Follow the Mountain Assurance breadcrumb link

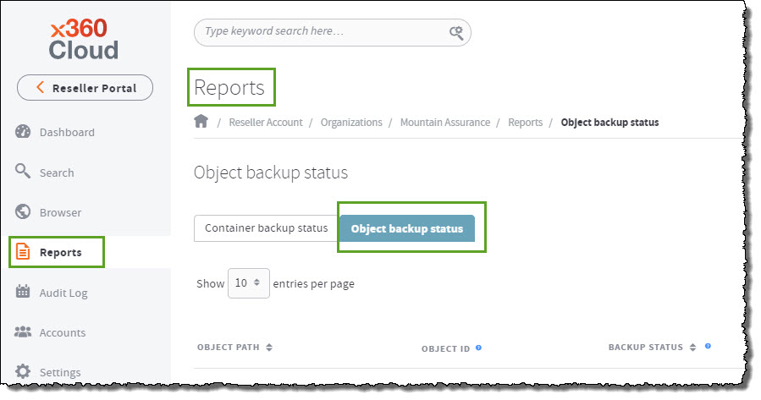(x=445, y=123)
